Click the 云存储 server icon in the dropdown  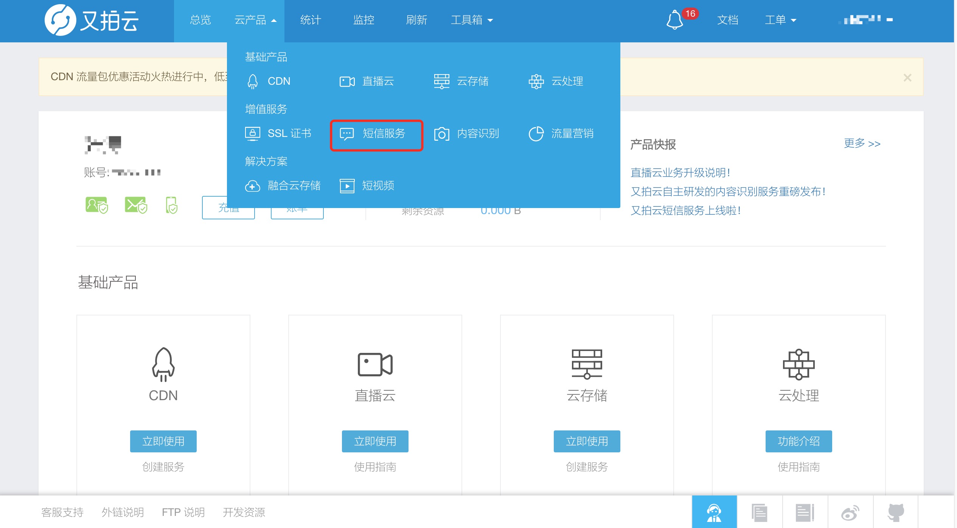pos(441,81)
